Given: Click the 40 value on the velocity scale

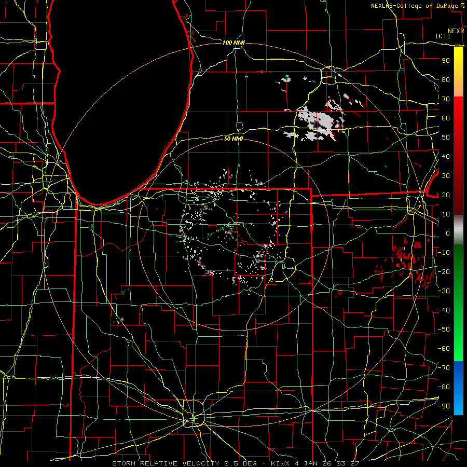Looking at the screenshot, I should [446, 156].
